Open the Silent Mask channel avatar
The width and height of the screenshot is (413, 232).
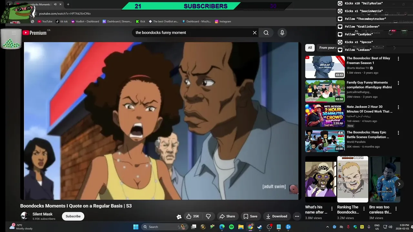[x=25, y=216]
